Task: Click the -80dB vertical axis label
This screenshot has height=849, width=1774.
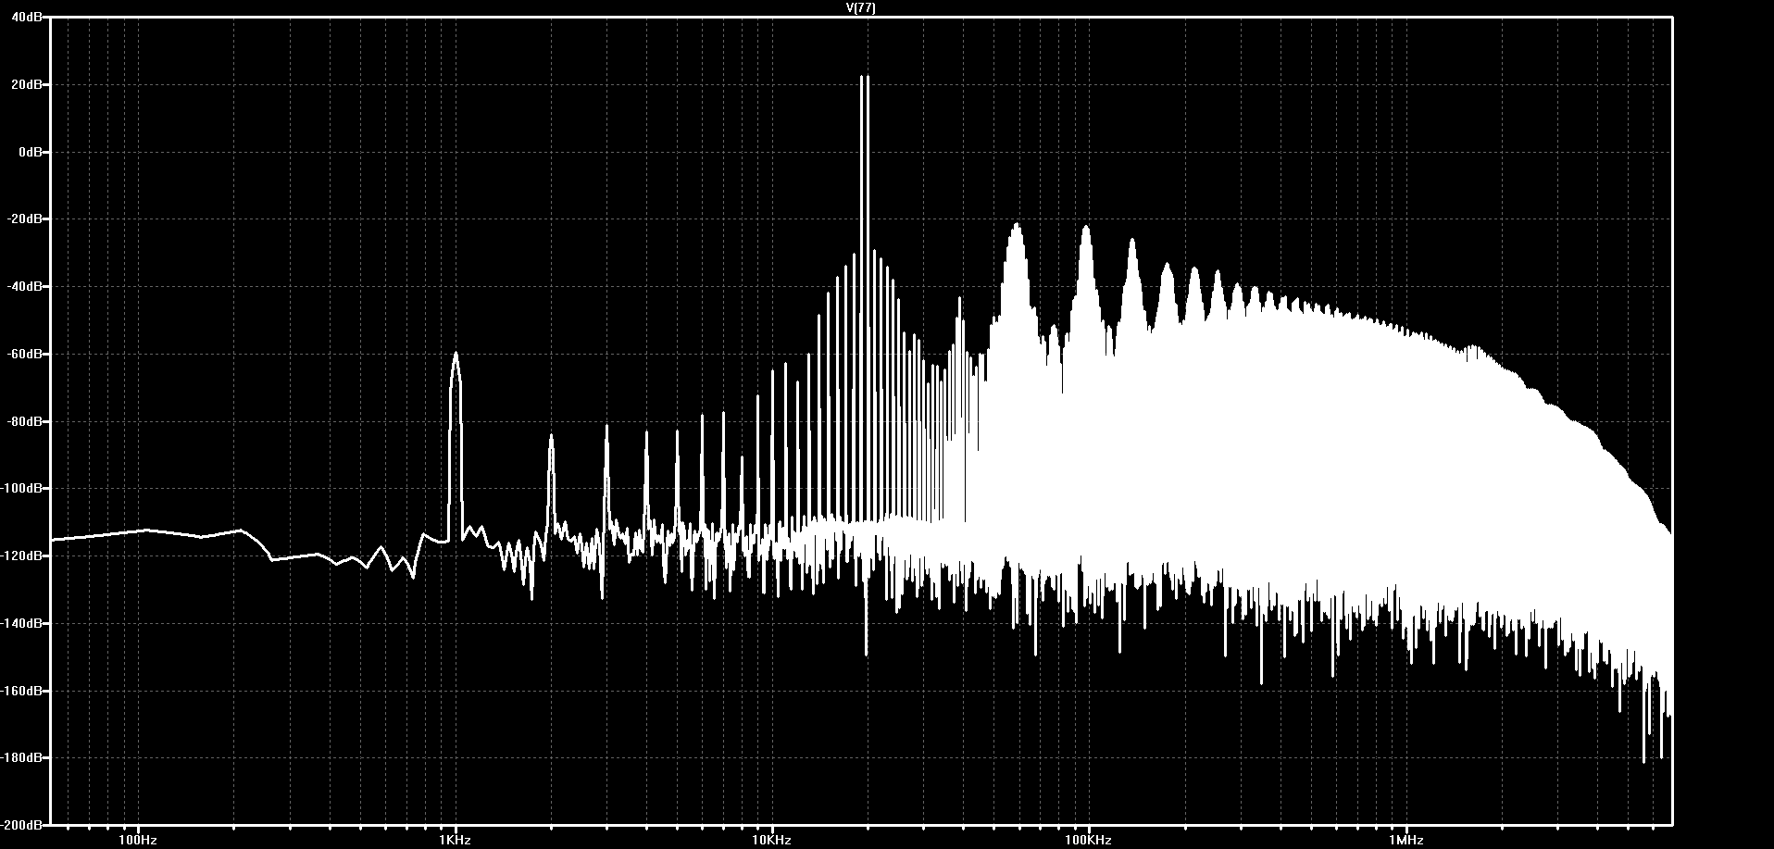Action: click(x=25, y=421)
